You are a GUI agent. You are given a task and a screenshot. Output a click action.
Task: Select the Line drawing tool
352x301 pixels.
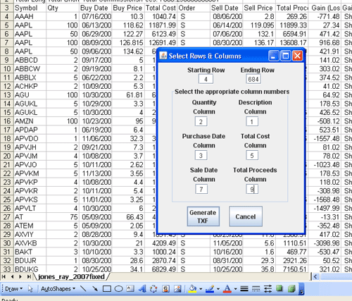click(83, 288)
